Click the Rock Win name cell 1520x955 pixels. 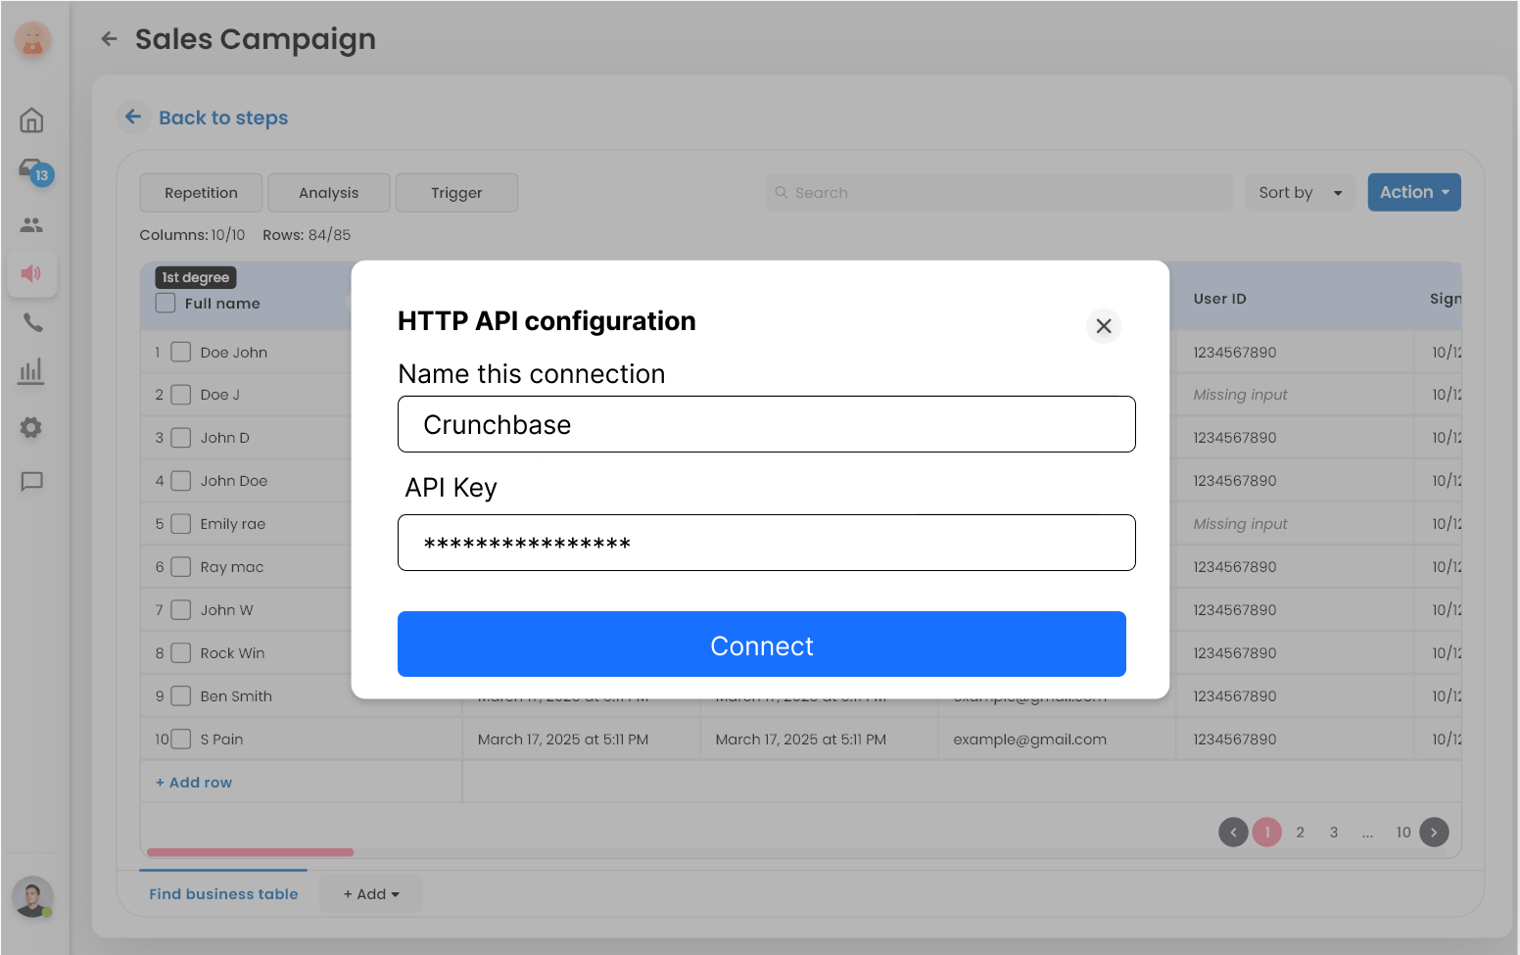click(232, 653)
